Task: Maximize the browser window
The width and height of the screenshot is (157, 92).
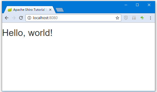Action: (x=137, y=5)
